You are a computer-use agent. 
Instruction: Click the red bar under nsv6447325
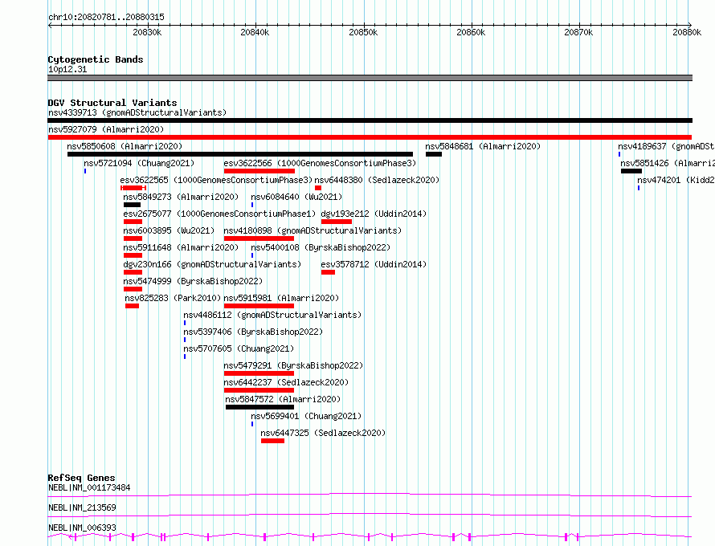(272, 441)
